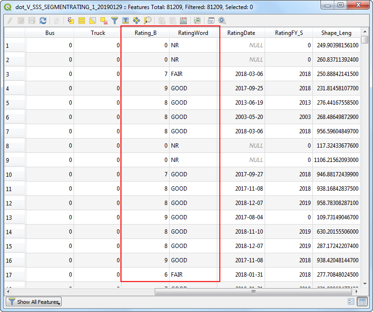Switch to table view
The width and height of the screenshot is (373, 312).
[362, 302]
